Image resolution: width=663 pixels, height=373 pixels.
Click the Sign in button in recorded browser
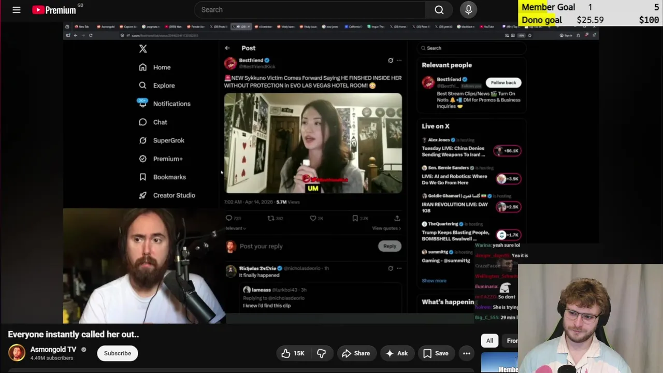click(x=566, y=35)
